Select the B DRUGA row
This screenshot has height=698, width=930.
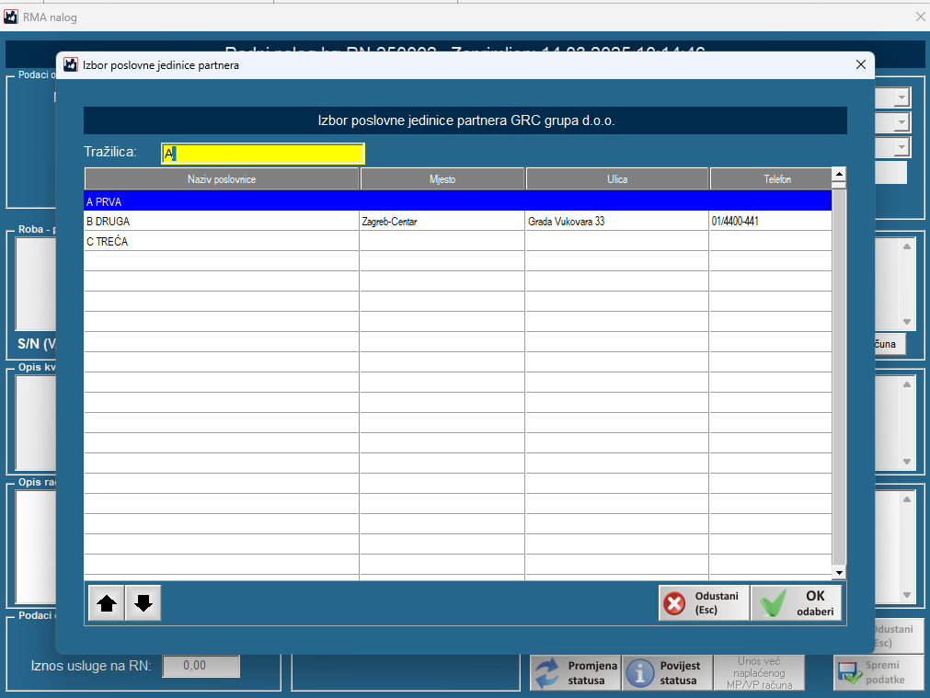pos(457,222)
